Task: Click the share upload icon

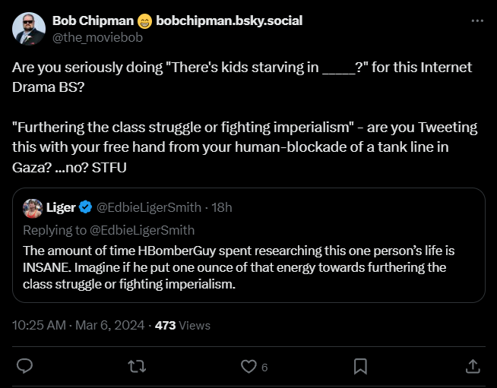Action: coord(472,367)
